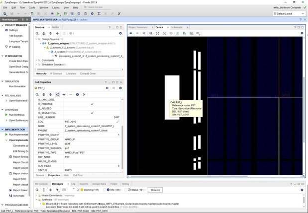Switch to the Tcl Console tab
The image size is (308, 213).
41,184
